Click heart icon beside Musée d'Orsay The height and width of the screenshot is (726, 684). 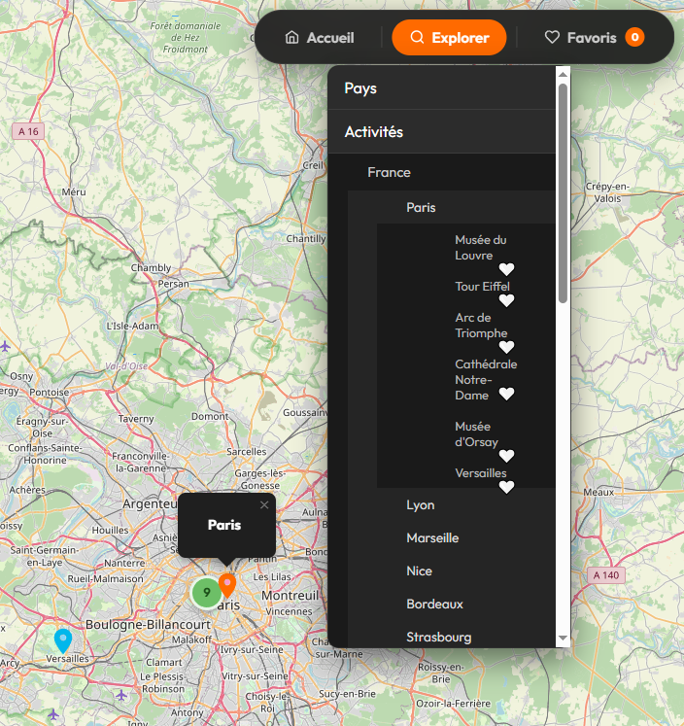pos(506,457)
